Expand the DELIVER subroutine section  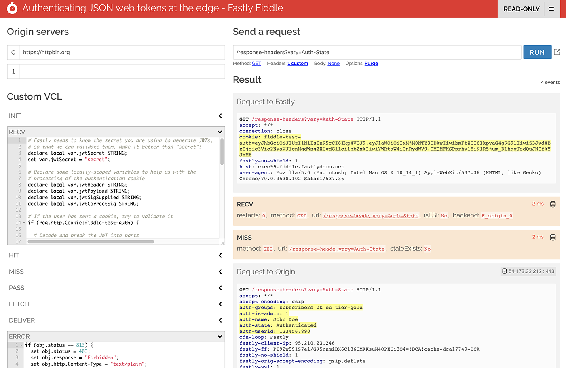pyautogui.click(x=220, y=320)
